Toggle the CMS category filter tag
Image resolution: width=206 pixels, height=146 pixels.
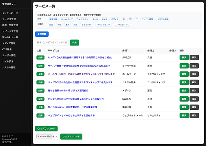[x=104, y=20]
